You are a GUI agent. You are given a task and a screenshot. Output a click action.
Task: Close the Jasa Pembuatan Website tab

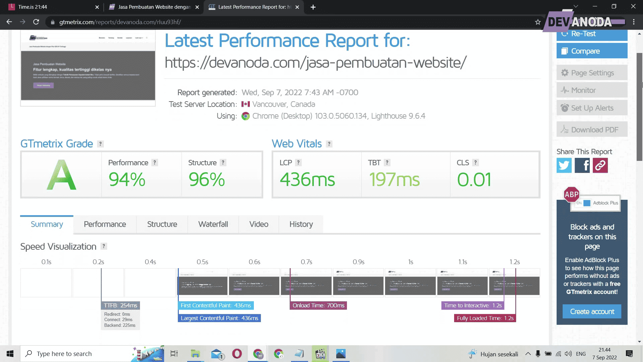click(197, 7)
